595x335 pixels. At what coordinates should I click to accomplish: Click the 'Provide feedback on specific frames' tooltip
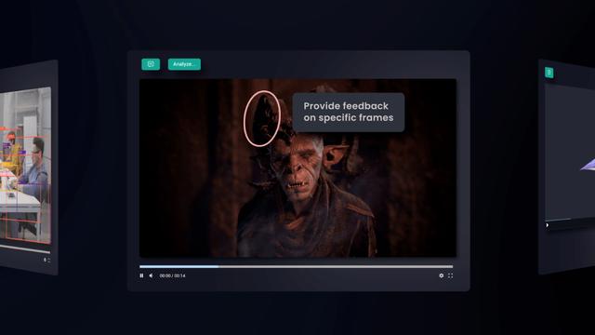coord(349,112)
